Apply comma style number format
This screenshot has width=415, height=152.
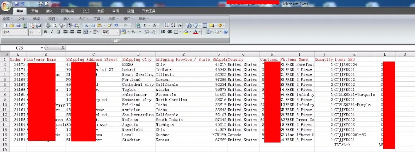click(x=140, y=32)
